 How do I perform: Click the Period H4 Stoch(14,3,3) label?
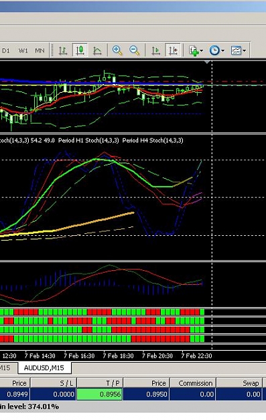tap(153, 140)
